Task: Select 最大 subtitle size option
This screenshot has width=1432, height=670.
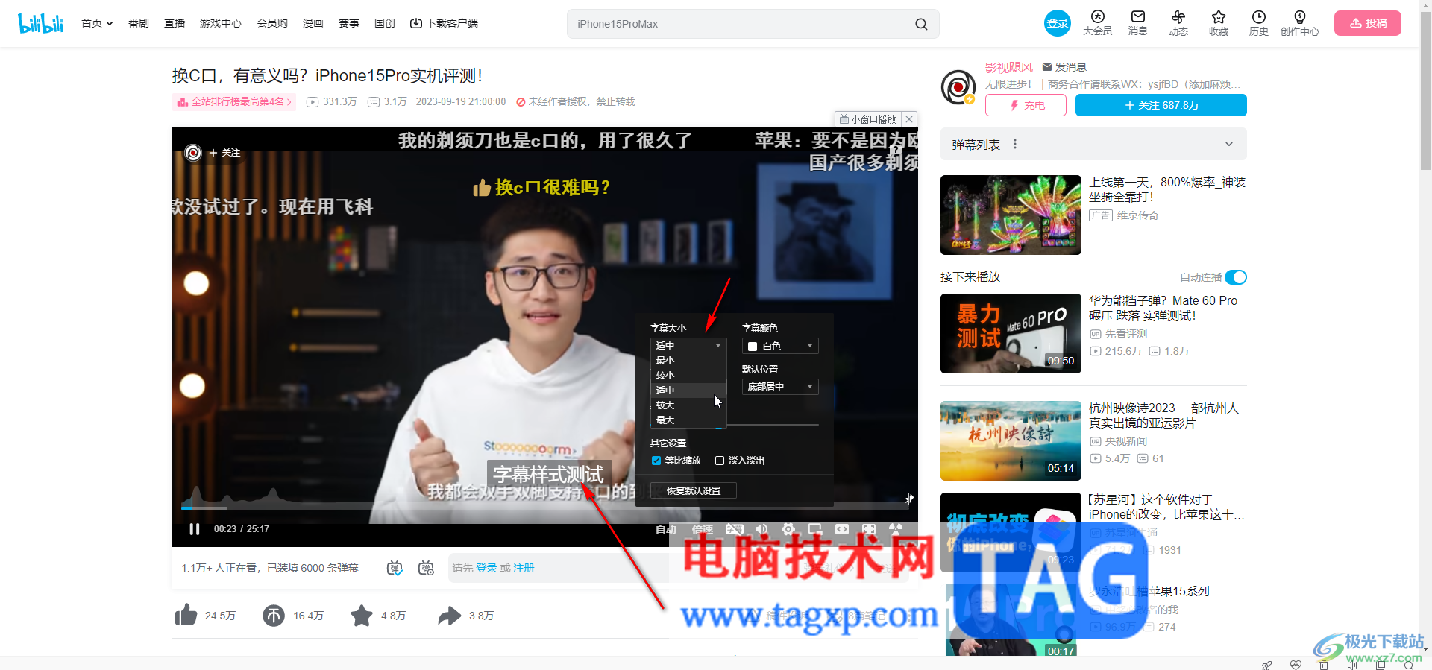Action: pyautogui.click(x=688, y=420)
